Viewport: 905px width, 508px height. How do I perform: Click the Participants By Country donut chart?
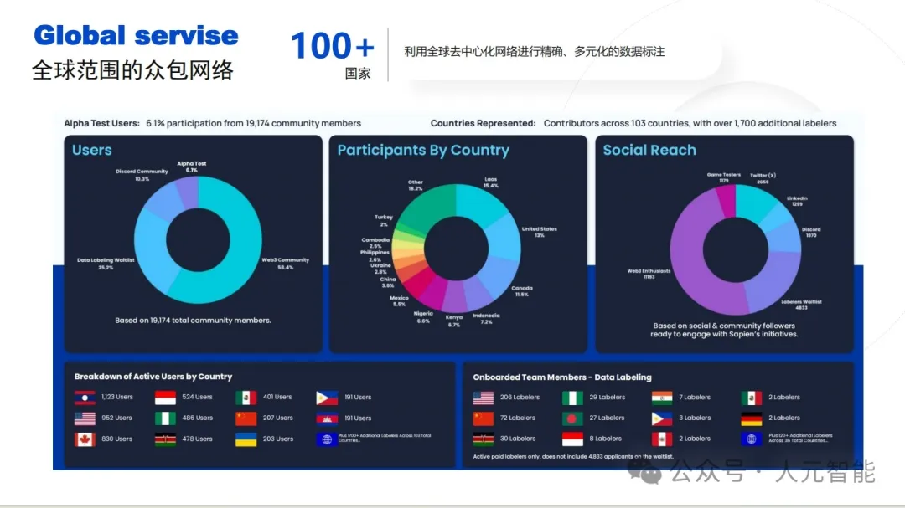[x=456, y=248]
